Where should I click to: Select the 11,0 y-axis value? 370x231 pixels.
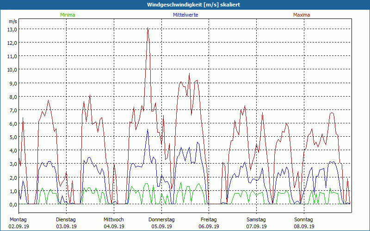click(13, 56)
